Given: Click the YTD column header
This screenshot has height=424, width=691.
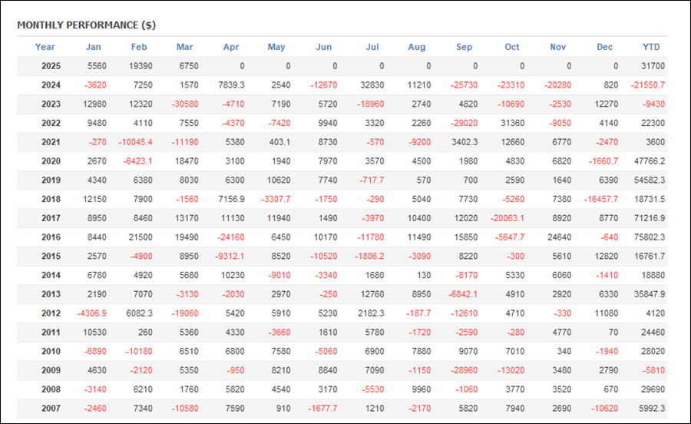Looking at the screenshot, I should pyautogui.click(x=651, y=47).
